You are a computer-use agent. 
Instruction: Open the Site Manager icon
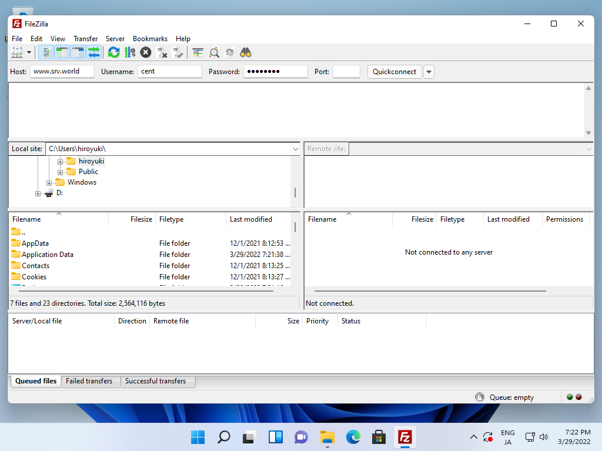pos(17,52)
